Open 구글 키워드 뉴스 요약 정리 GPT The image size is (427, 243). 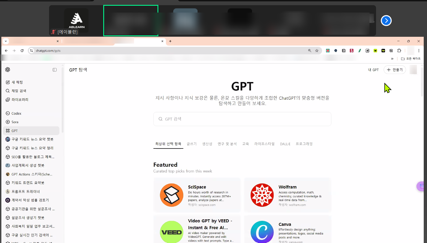[x=31, y=148]
